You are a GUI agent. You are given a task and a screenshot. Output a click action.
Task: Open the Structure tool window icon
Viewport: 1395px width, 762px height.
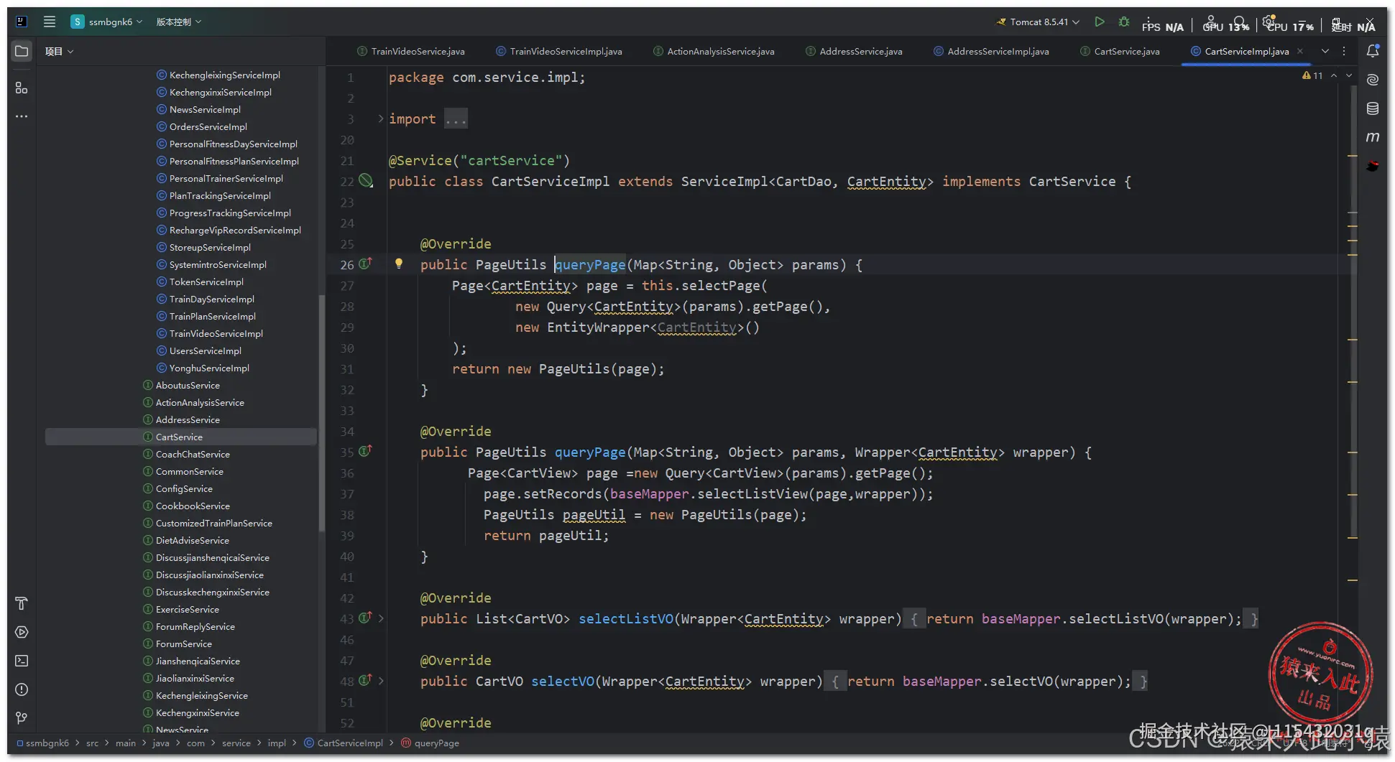tap(22, 88)
